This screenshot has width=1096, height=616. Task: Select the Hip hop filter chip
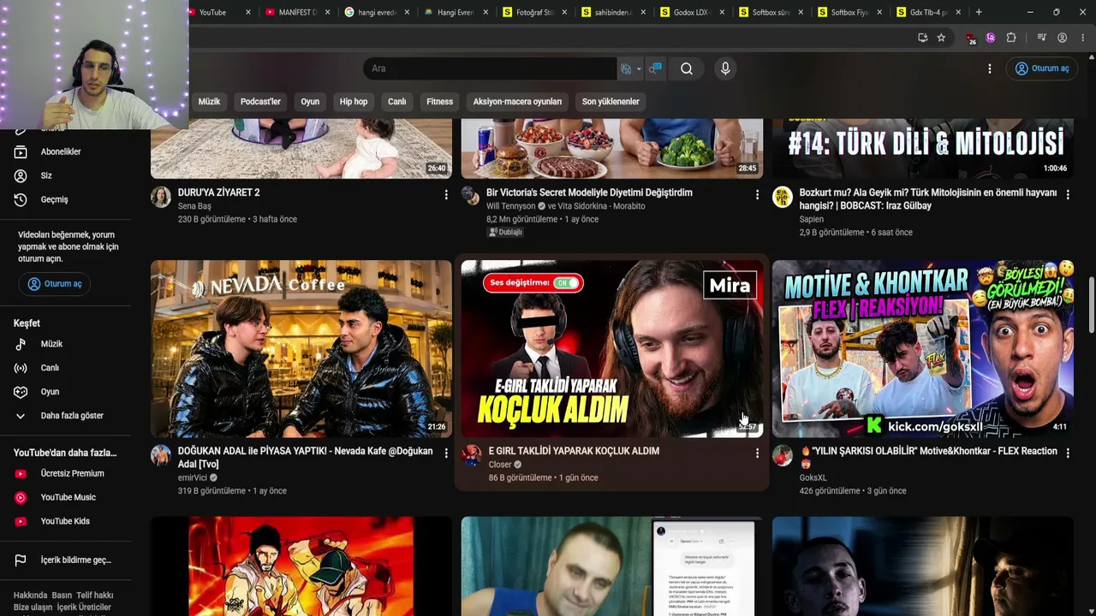click(354, 102)
